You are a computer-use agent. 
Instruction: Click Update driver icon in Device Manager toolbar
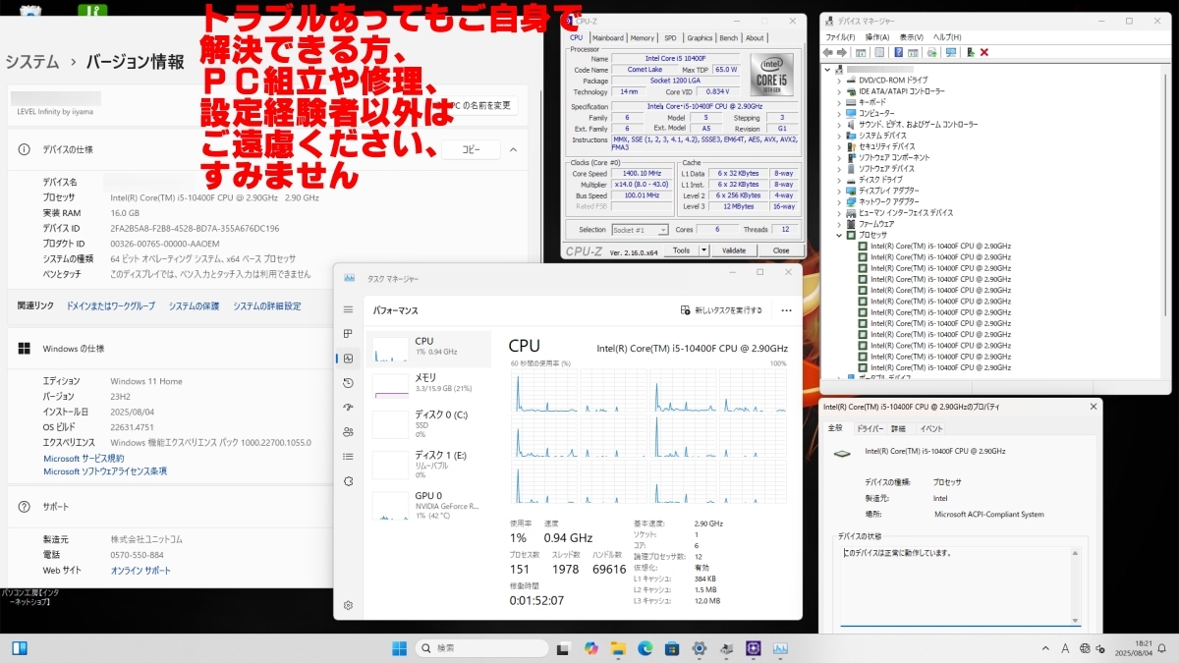click(971, 52)
